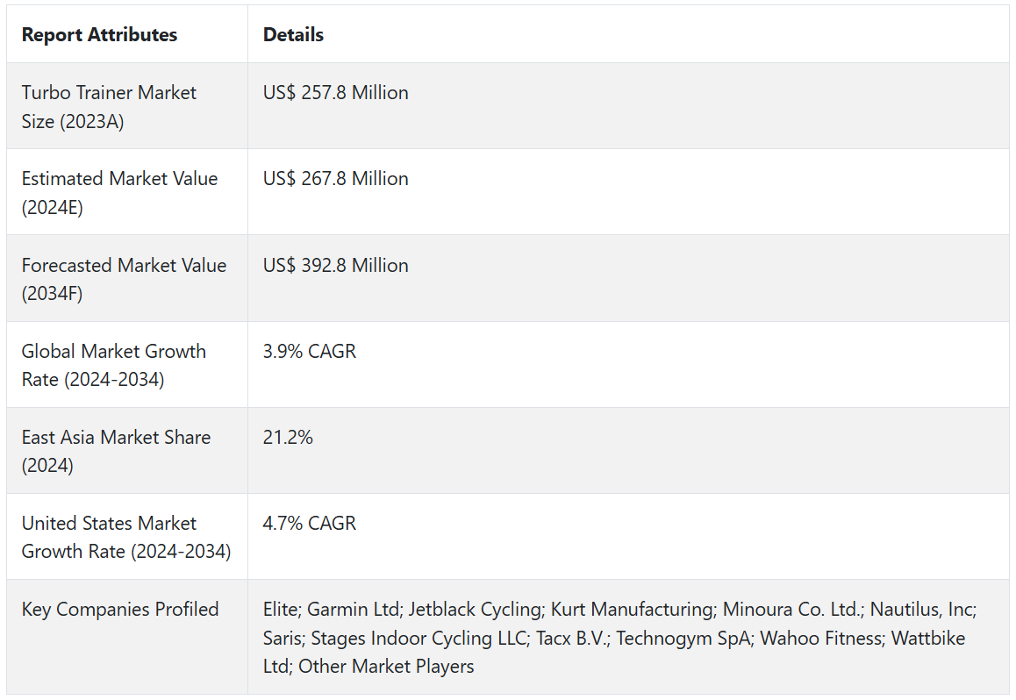Click the US$ 392.8 Million value
Screen dimensions: 1016x700
click(x=335, y=266)
